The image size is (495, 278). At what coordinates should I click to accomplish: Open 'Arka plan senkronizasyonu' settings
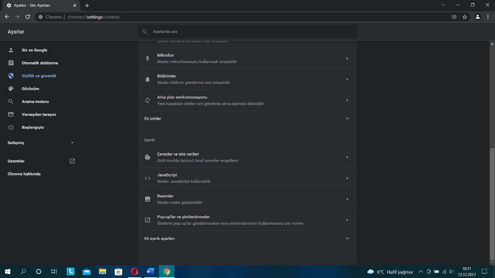(247, 100)
